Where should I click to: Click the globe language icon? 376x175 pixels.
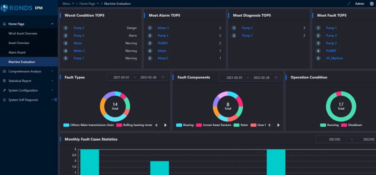[372, 4]
